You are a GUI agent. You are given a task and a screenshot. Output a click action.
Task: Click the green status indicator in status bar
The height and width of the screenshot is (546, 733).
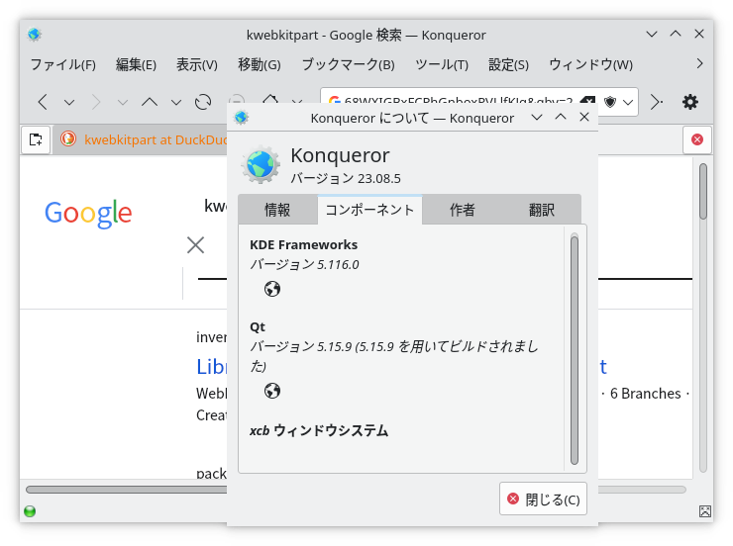(x=30, y=511)
